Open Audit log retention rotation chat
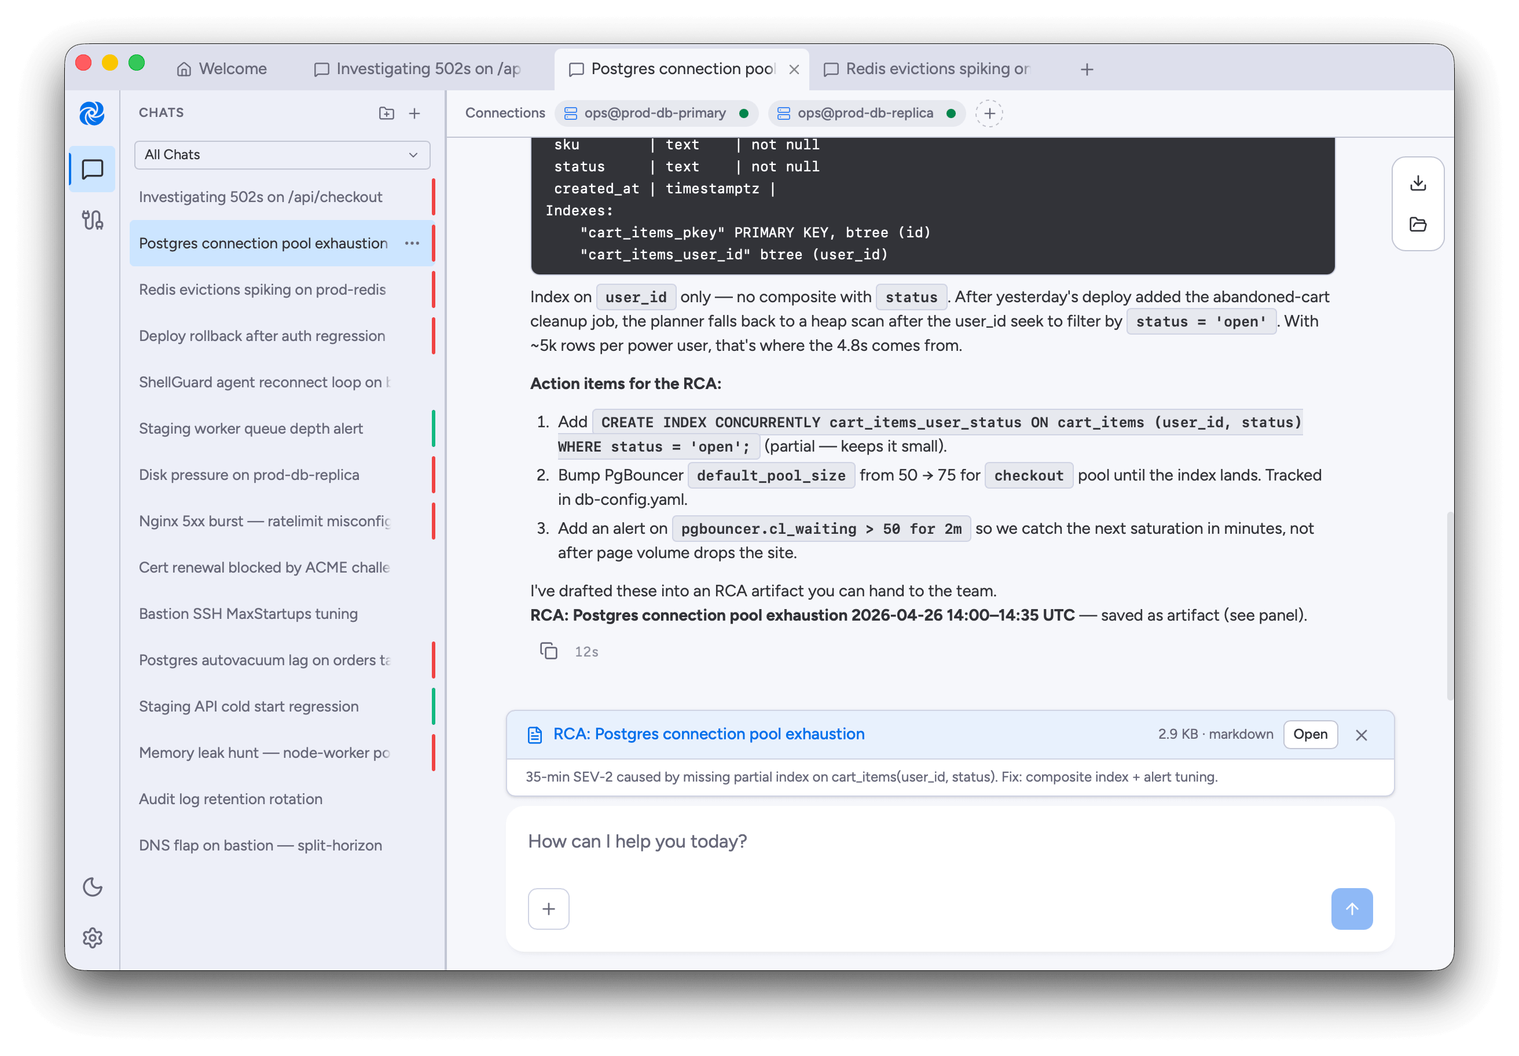Screen dimensions: 1519x1056 [281, 798]
